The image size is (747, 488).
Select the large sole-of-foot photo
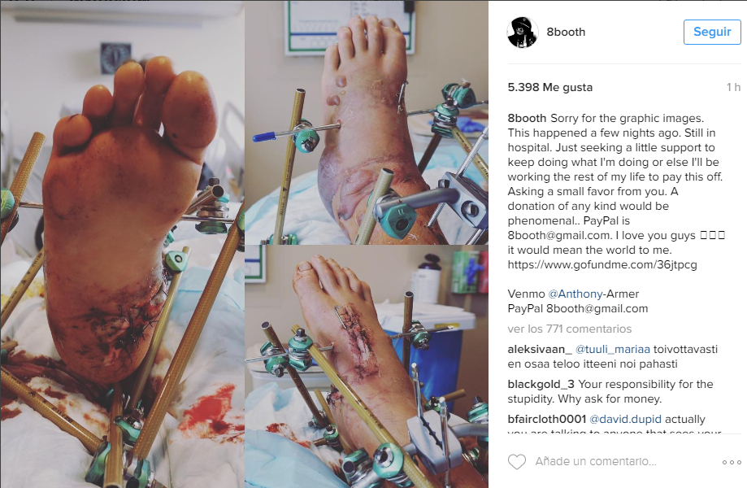[x=122, y=244]
